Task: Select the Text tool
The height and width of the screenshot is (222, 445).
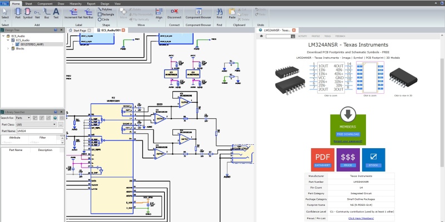Action: coord(56,13)
